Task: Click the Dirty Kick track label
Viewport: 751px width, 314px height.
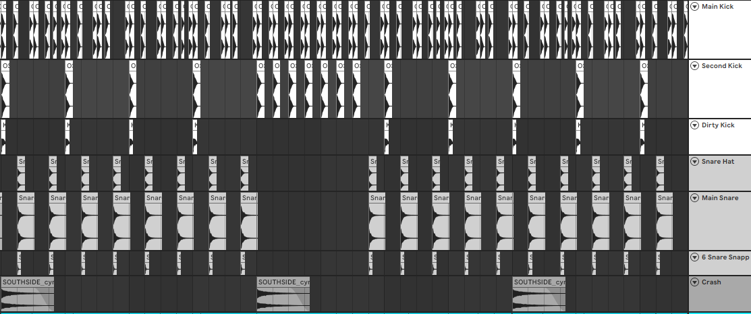Action: tap(718, 125)
